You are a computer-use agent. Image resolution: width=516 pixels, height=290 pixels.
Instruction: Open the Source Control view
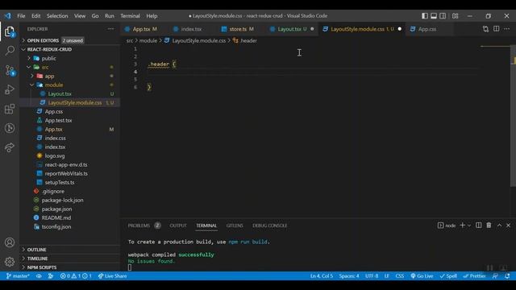[10, 70]
